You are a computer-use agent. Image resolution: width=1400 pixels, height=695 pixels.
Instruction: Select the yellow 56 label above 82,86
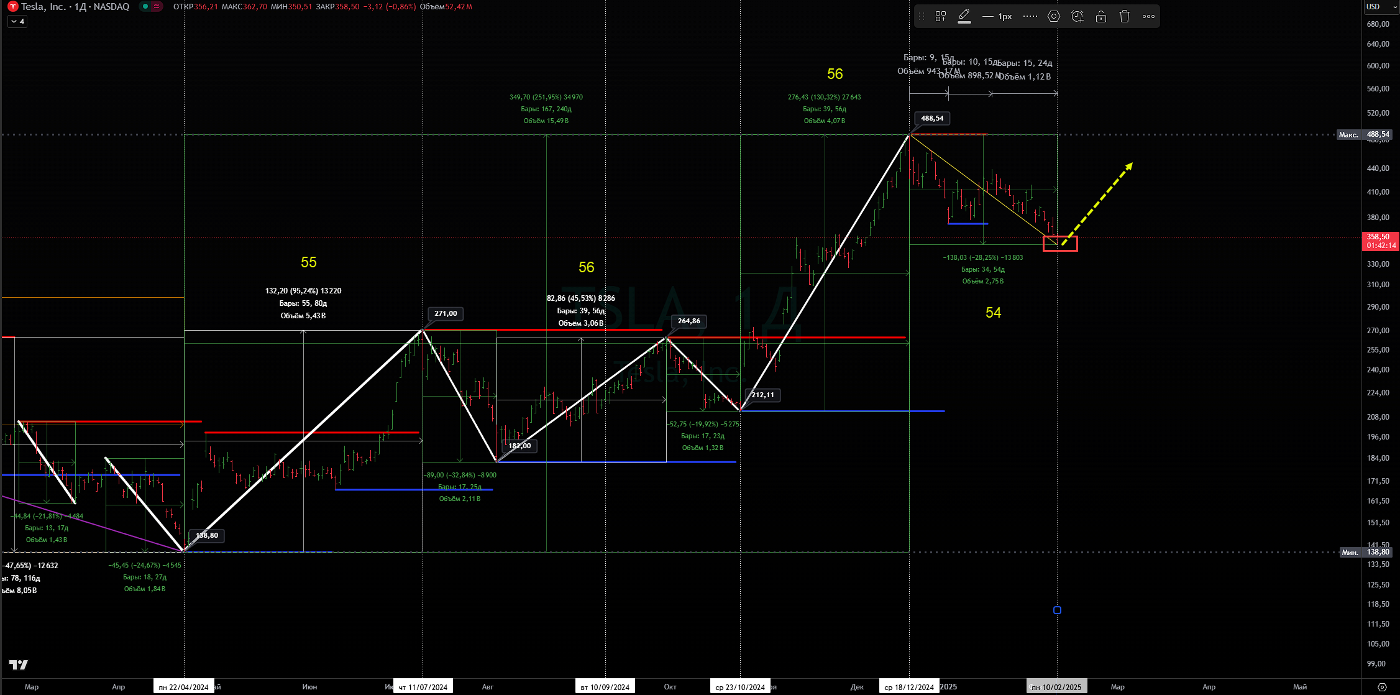[x=587, y=267]
